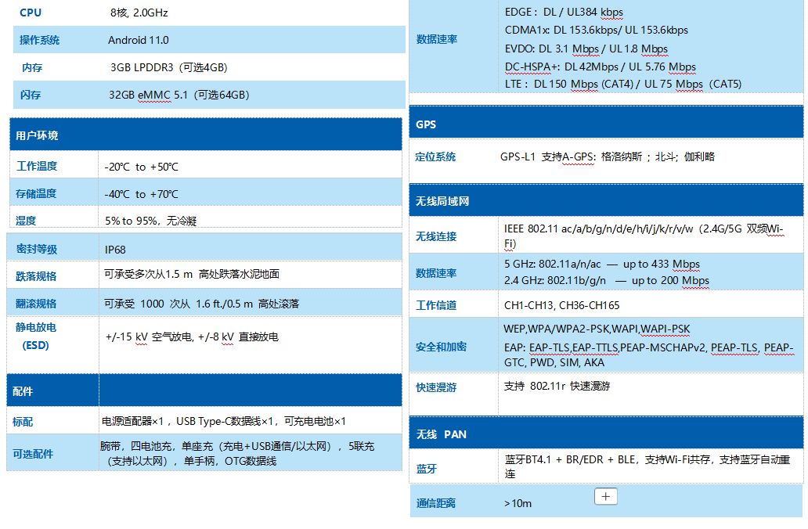The height and width of the screenshot is (529, 808).
Task: Click the IP68 sealing rating cell
Action: tap(115, 250)
